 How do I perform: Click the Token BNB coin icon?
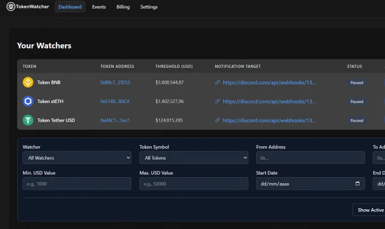[28, 83]
